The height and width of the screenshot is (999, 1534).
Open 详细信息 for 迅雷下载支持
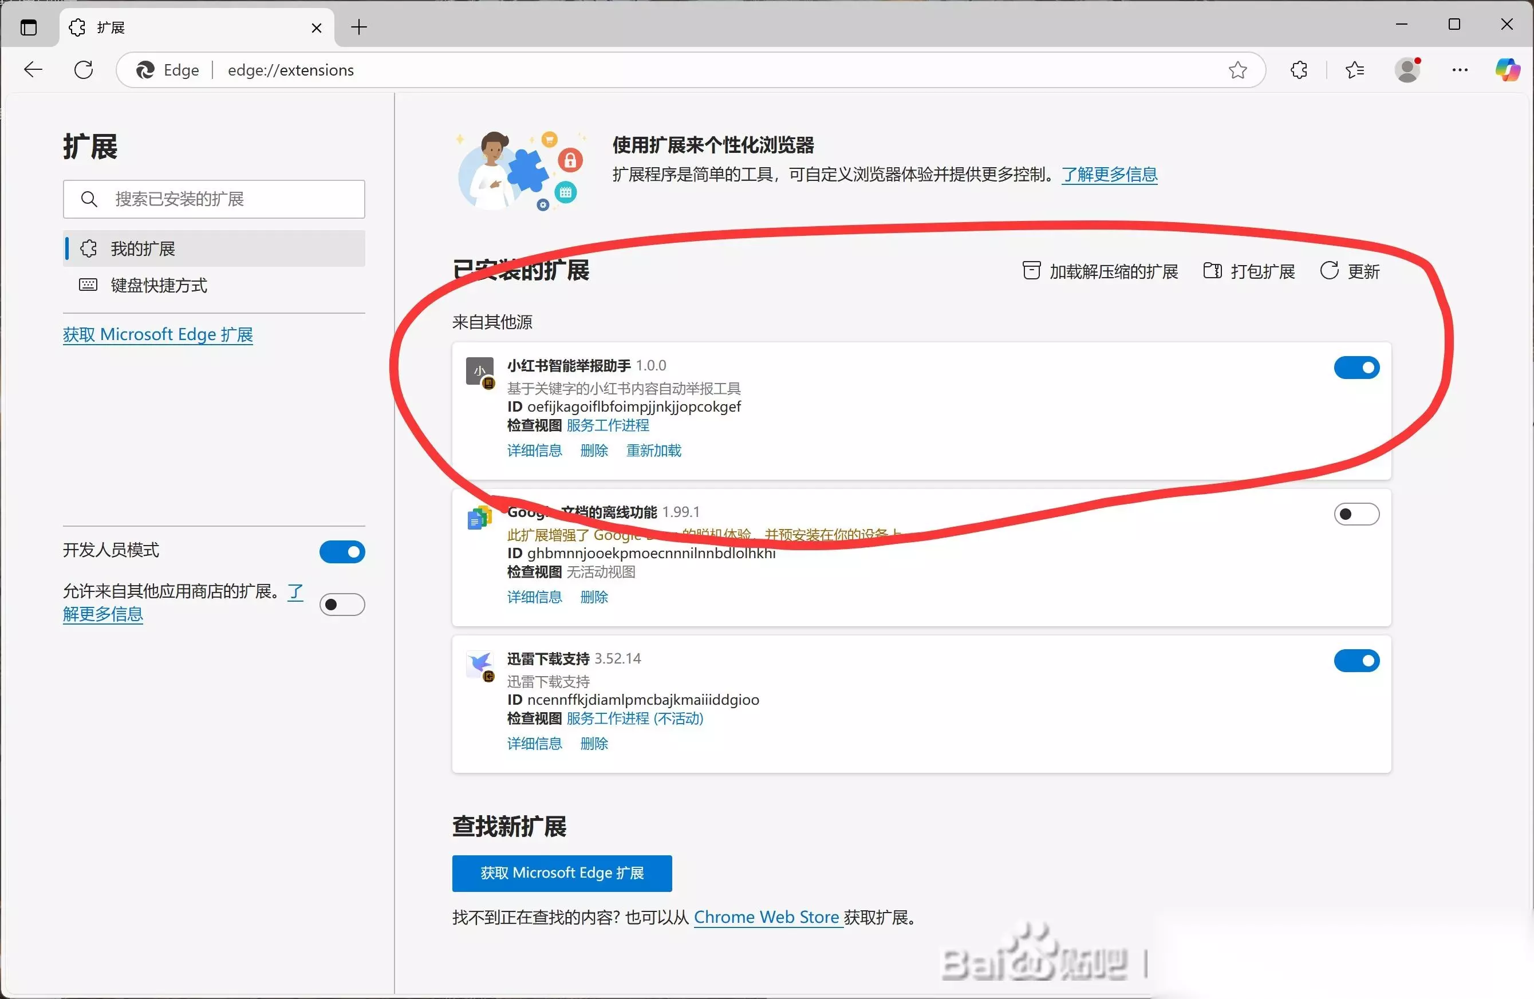click(x=534, y=744)
